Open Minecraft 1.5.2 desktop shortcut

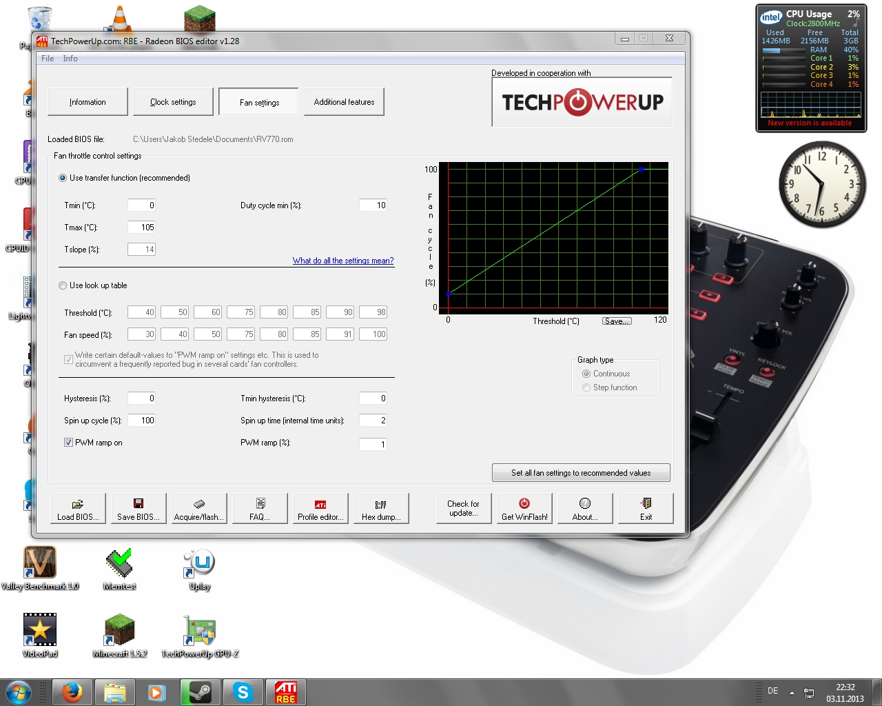click(x=120, y=635)
